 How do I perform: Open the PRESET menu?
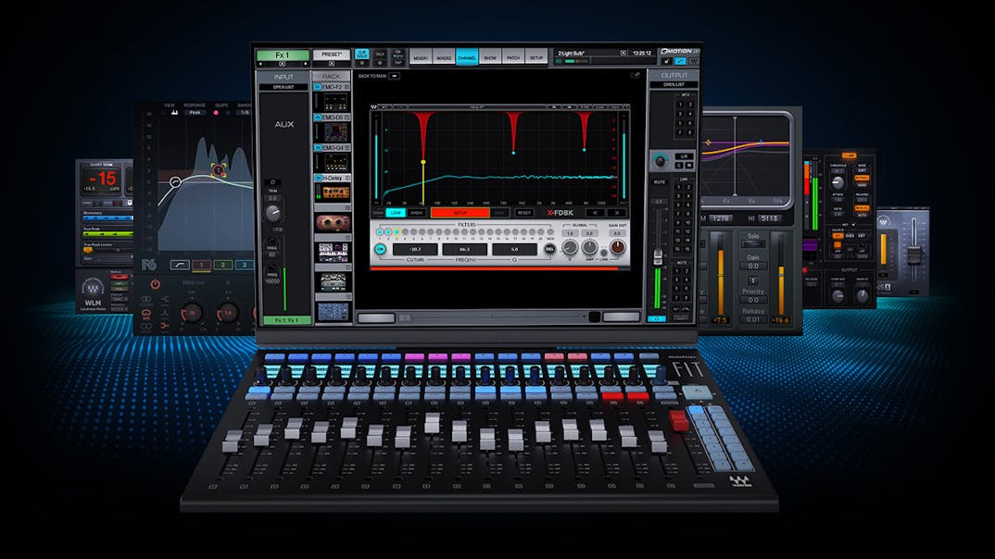coord(331,56)
